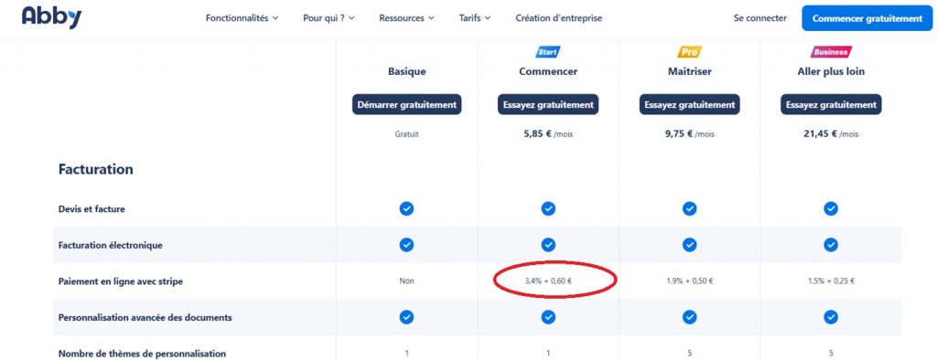Click the Aller plus loin plan title
The width and height of the screenshot is (937, 360).
pos(831,71)
